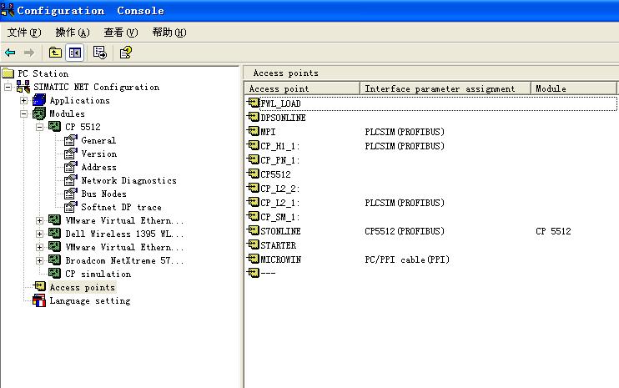Select Bus Nodes in the tree
619x388 pixels.
(103, 194)
